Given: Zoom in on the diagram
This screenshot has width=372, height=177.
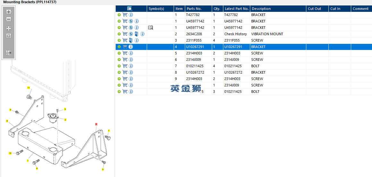Looking at the screenshot, I should coord(9,12).
